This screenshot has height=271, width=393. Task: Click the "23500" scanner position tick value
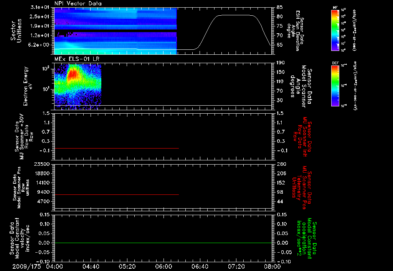41,164
